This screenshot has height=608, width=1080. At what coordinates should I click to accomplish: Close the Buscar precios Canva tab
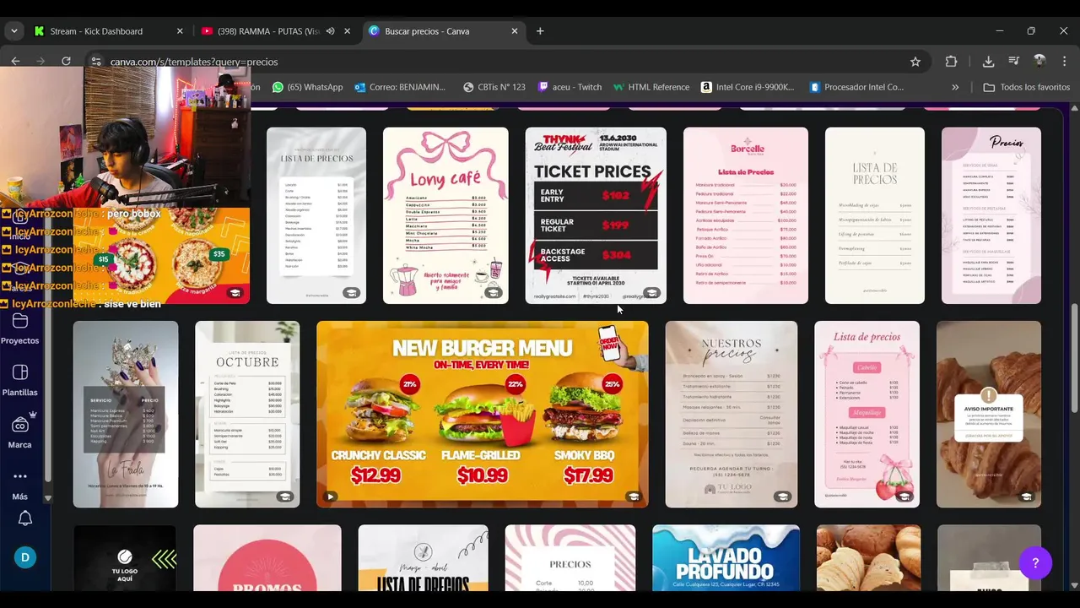[x=515, y=31]
